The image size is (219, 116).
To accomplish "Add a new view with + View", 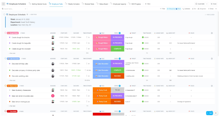I will click(x=148, y=4).
